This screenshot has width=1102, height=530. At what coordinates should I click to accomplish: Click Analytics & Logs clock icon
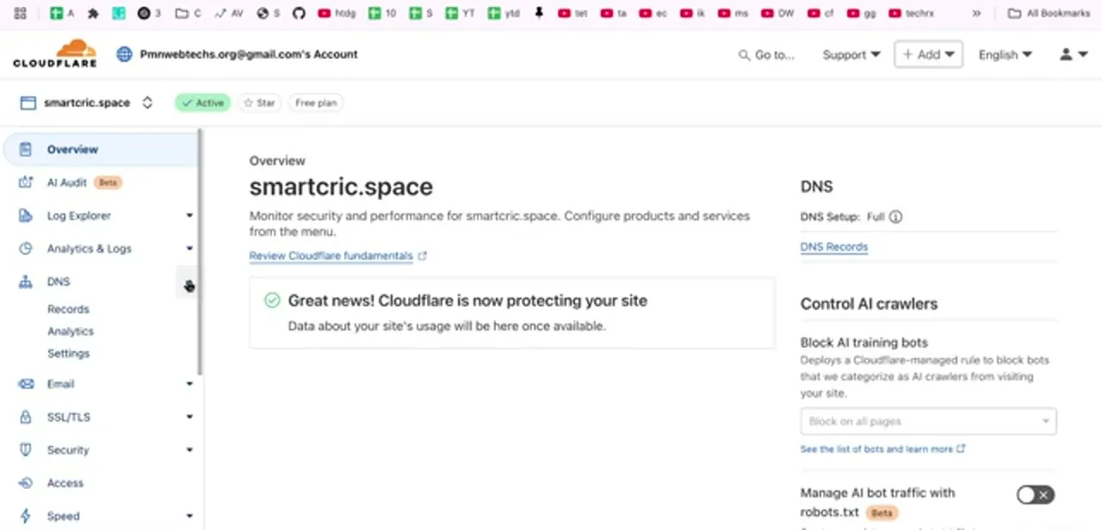tap(26, 249)
